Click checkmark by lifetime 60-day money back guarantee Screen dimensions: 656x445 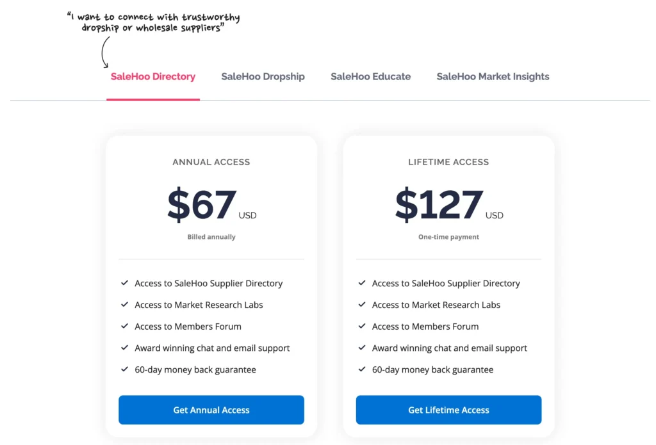pyautogui.click(x=362, y=369)
